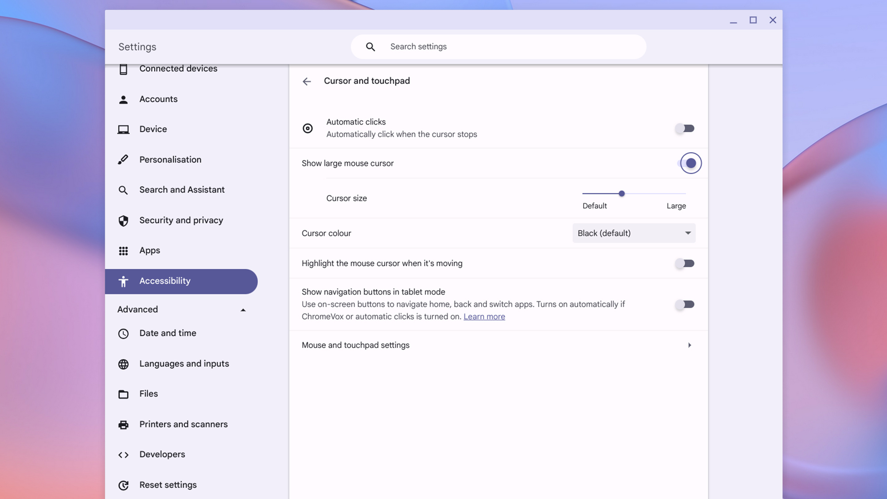Open Search and Assistant settings
This screenshot has height=499, width=887.
182,190
